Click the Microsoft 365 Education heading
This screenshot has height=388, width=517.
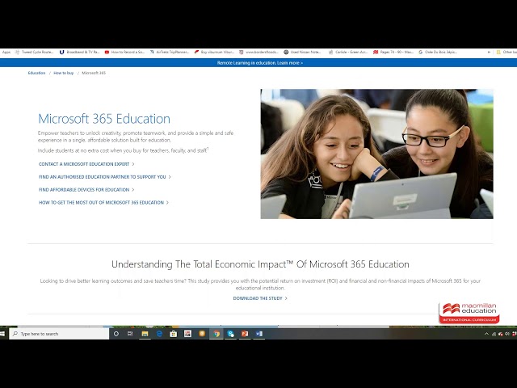point(104,119)
